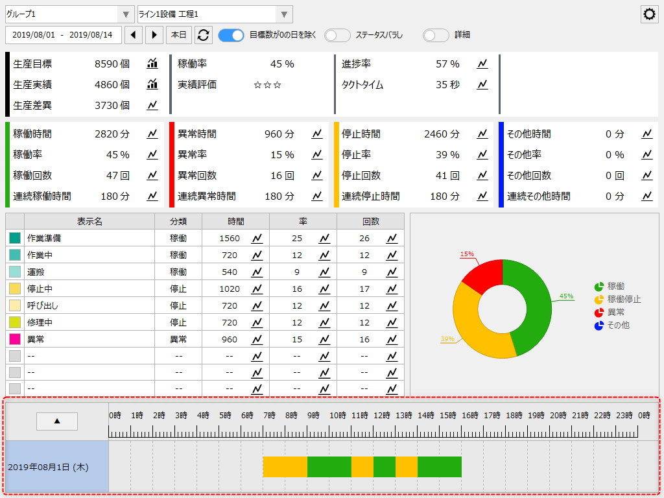This screenshot has width=664, height=498.
Task: Collapse the timeline panel with the ▲ button
Action: coord(56,421)
